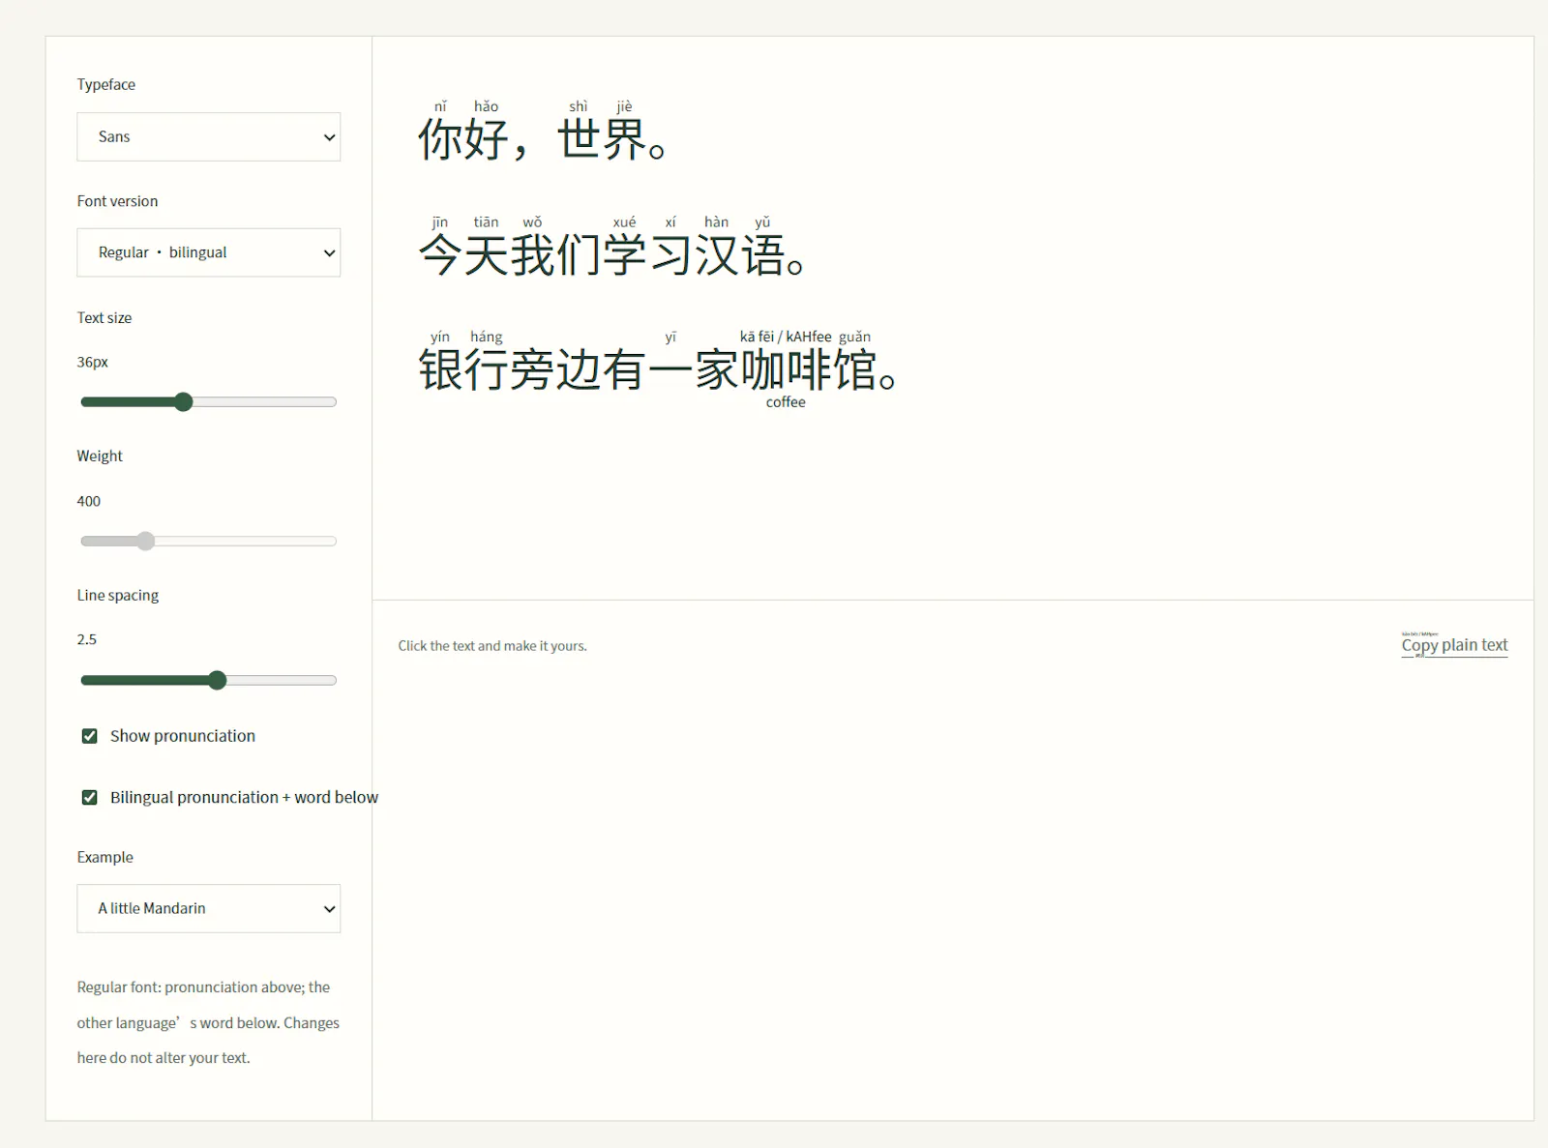Screen dimensions: 1548x1148
Task: Click the Font version label
Action: tap(117, 201)
